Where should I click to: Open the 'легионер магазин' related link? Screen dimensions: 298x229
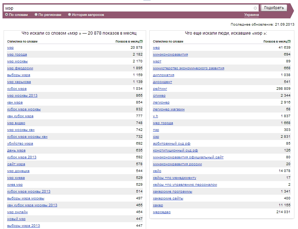169,109
